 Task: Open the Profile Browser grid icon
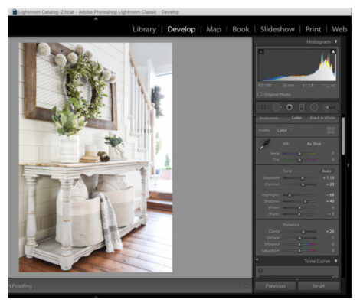point(331,130)
